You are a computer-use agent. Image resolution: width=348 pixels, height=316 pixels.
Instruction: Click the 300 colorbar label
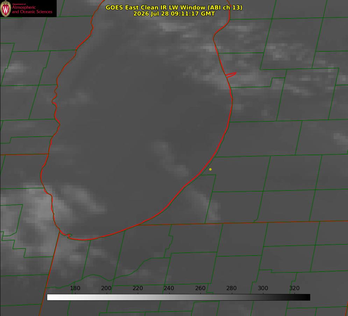point(263,288)
